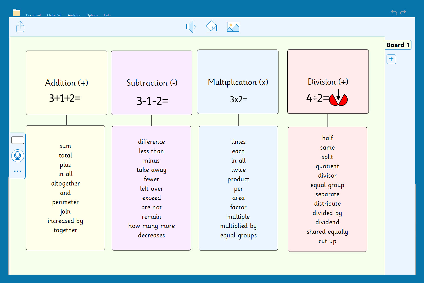The height and width of the screenshot is (283, 424).
Task: Click 'multiplied by' in multiplication list
Action: click(238, 226)
